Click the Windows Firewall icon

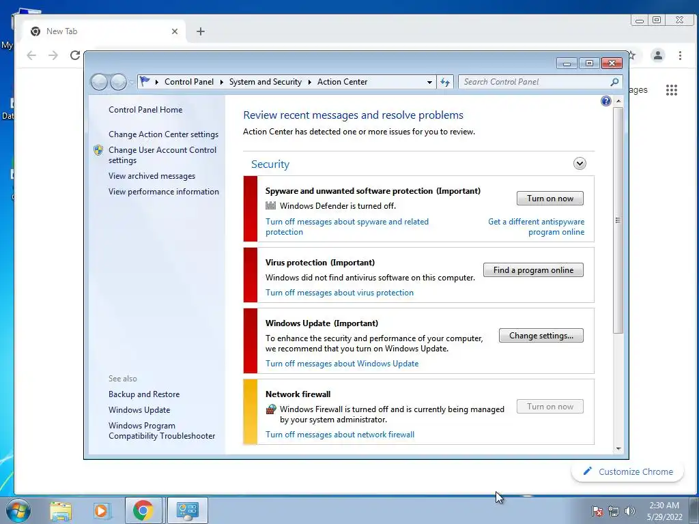point(270,409)
